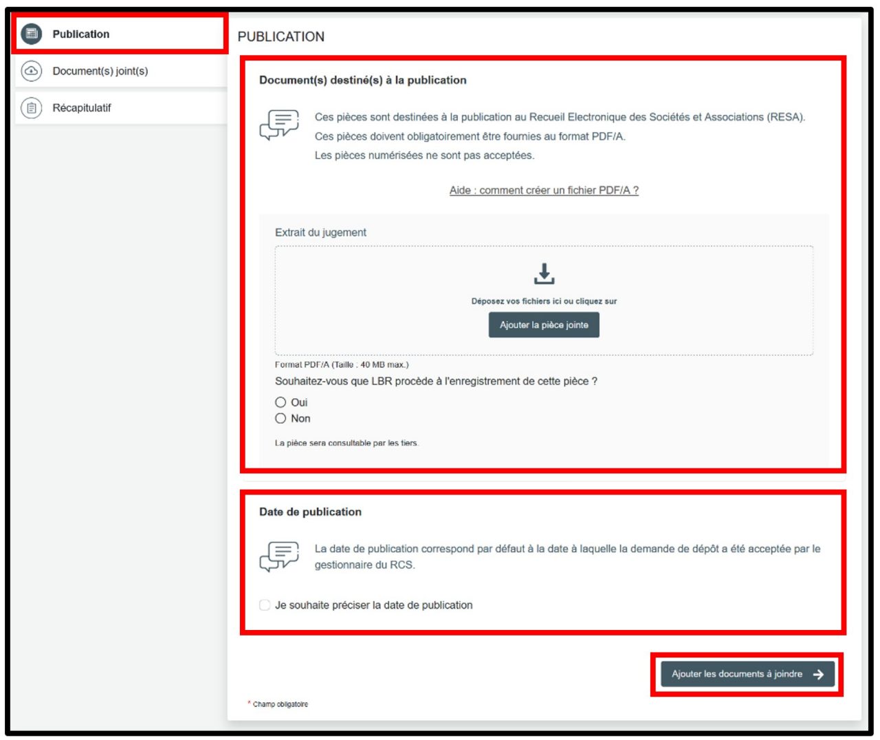The image size is (880, 740).
Task: Click the speech bubble icon above Extrait du jugement
Action: coord(279,124)
